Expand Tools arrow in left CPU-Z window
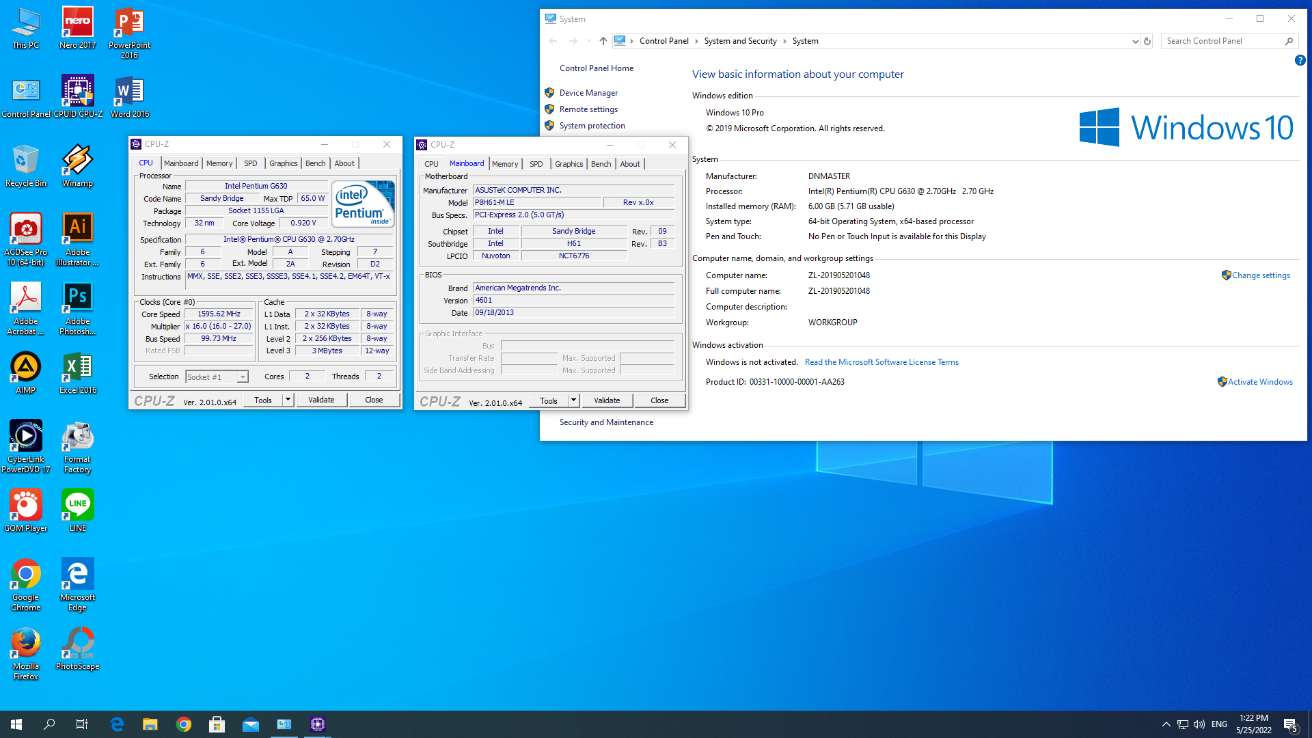 click(x=288, y=400)
